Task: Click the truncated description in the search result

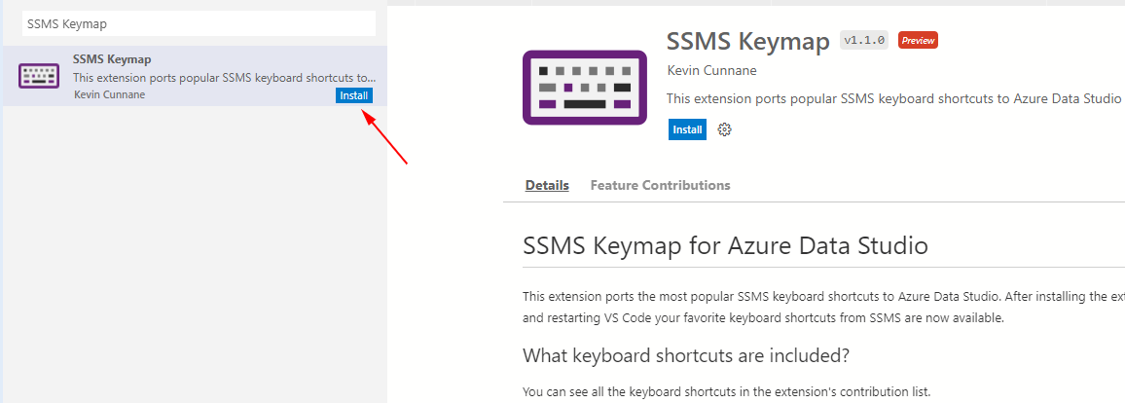Action: point(225,78)
